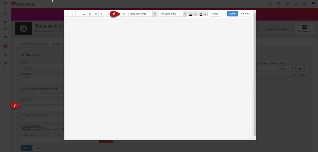Viewport: 318px width, 152px height.
Task: Cancel the editor dialog
Action: pos(246,14)
